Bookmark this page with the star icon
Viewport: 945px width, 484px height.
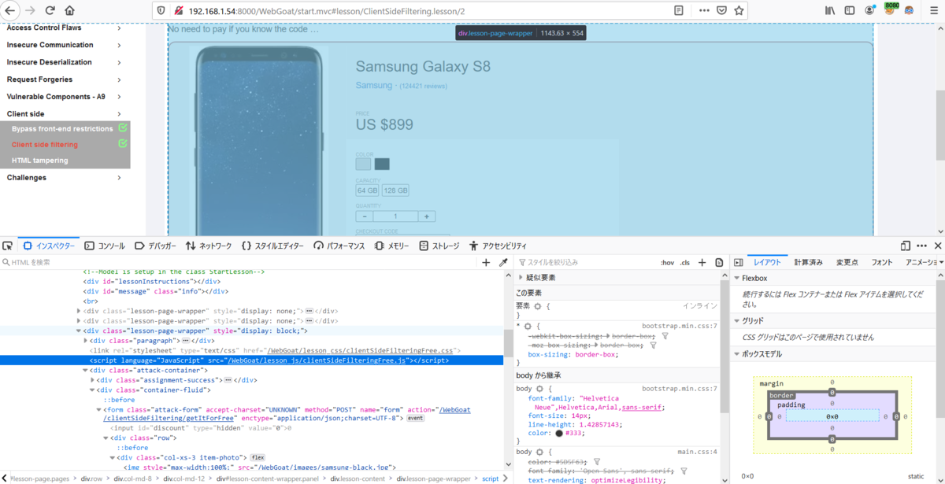739,11
